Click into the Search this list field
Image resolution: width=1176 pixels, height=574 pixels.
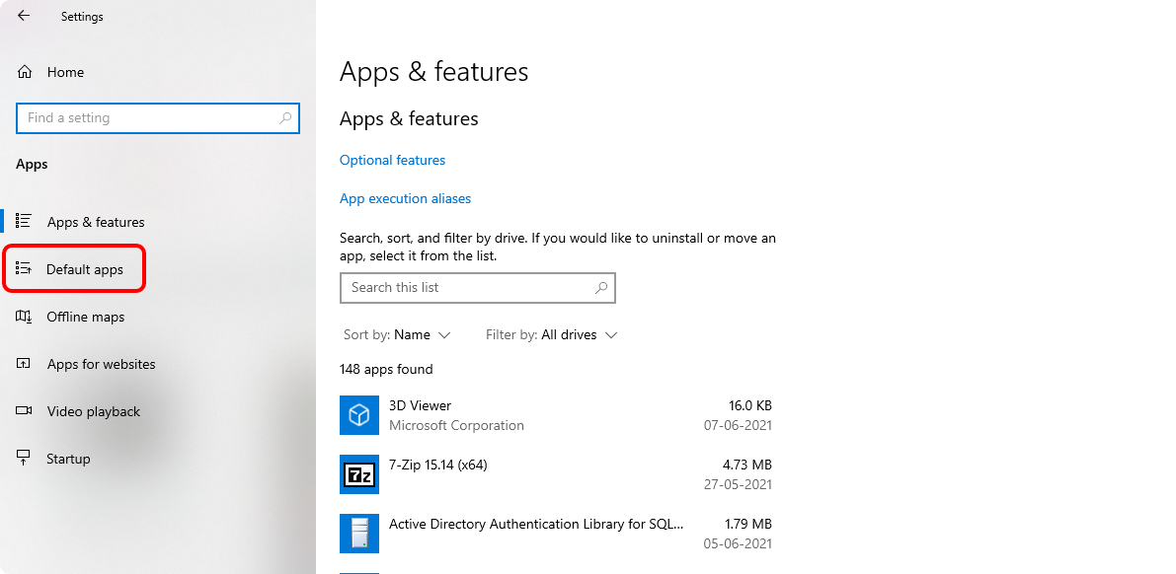[464, 288]
